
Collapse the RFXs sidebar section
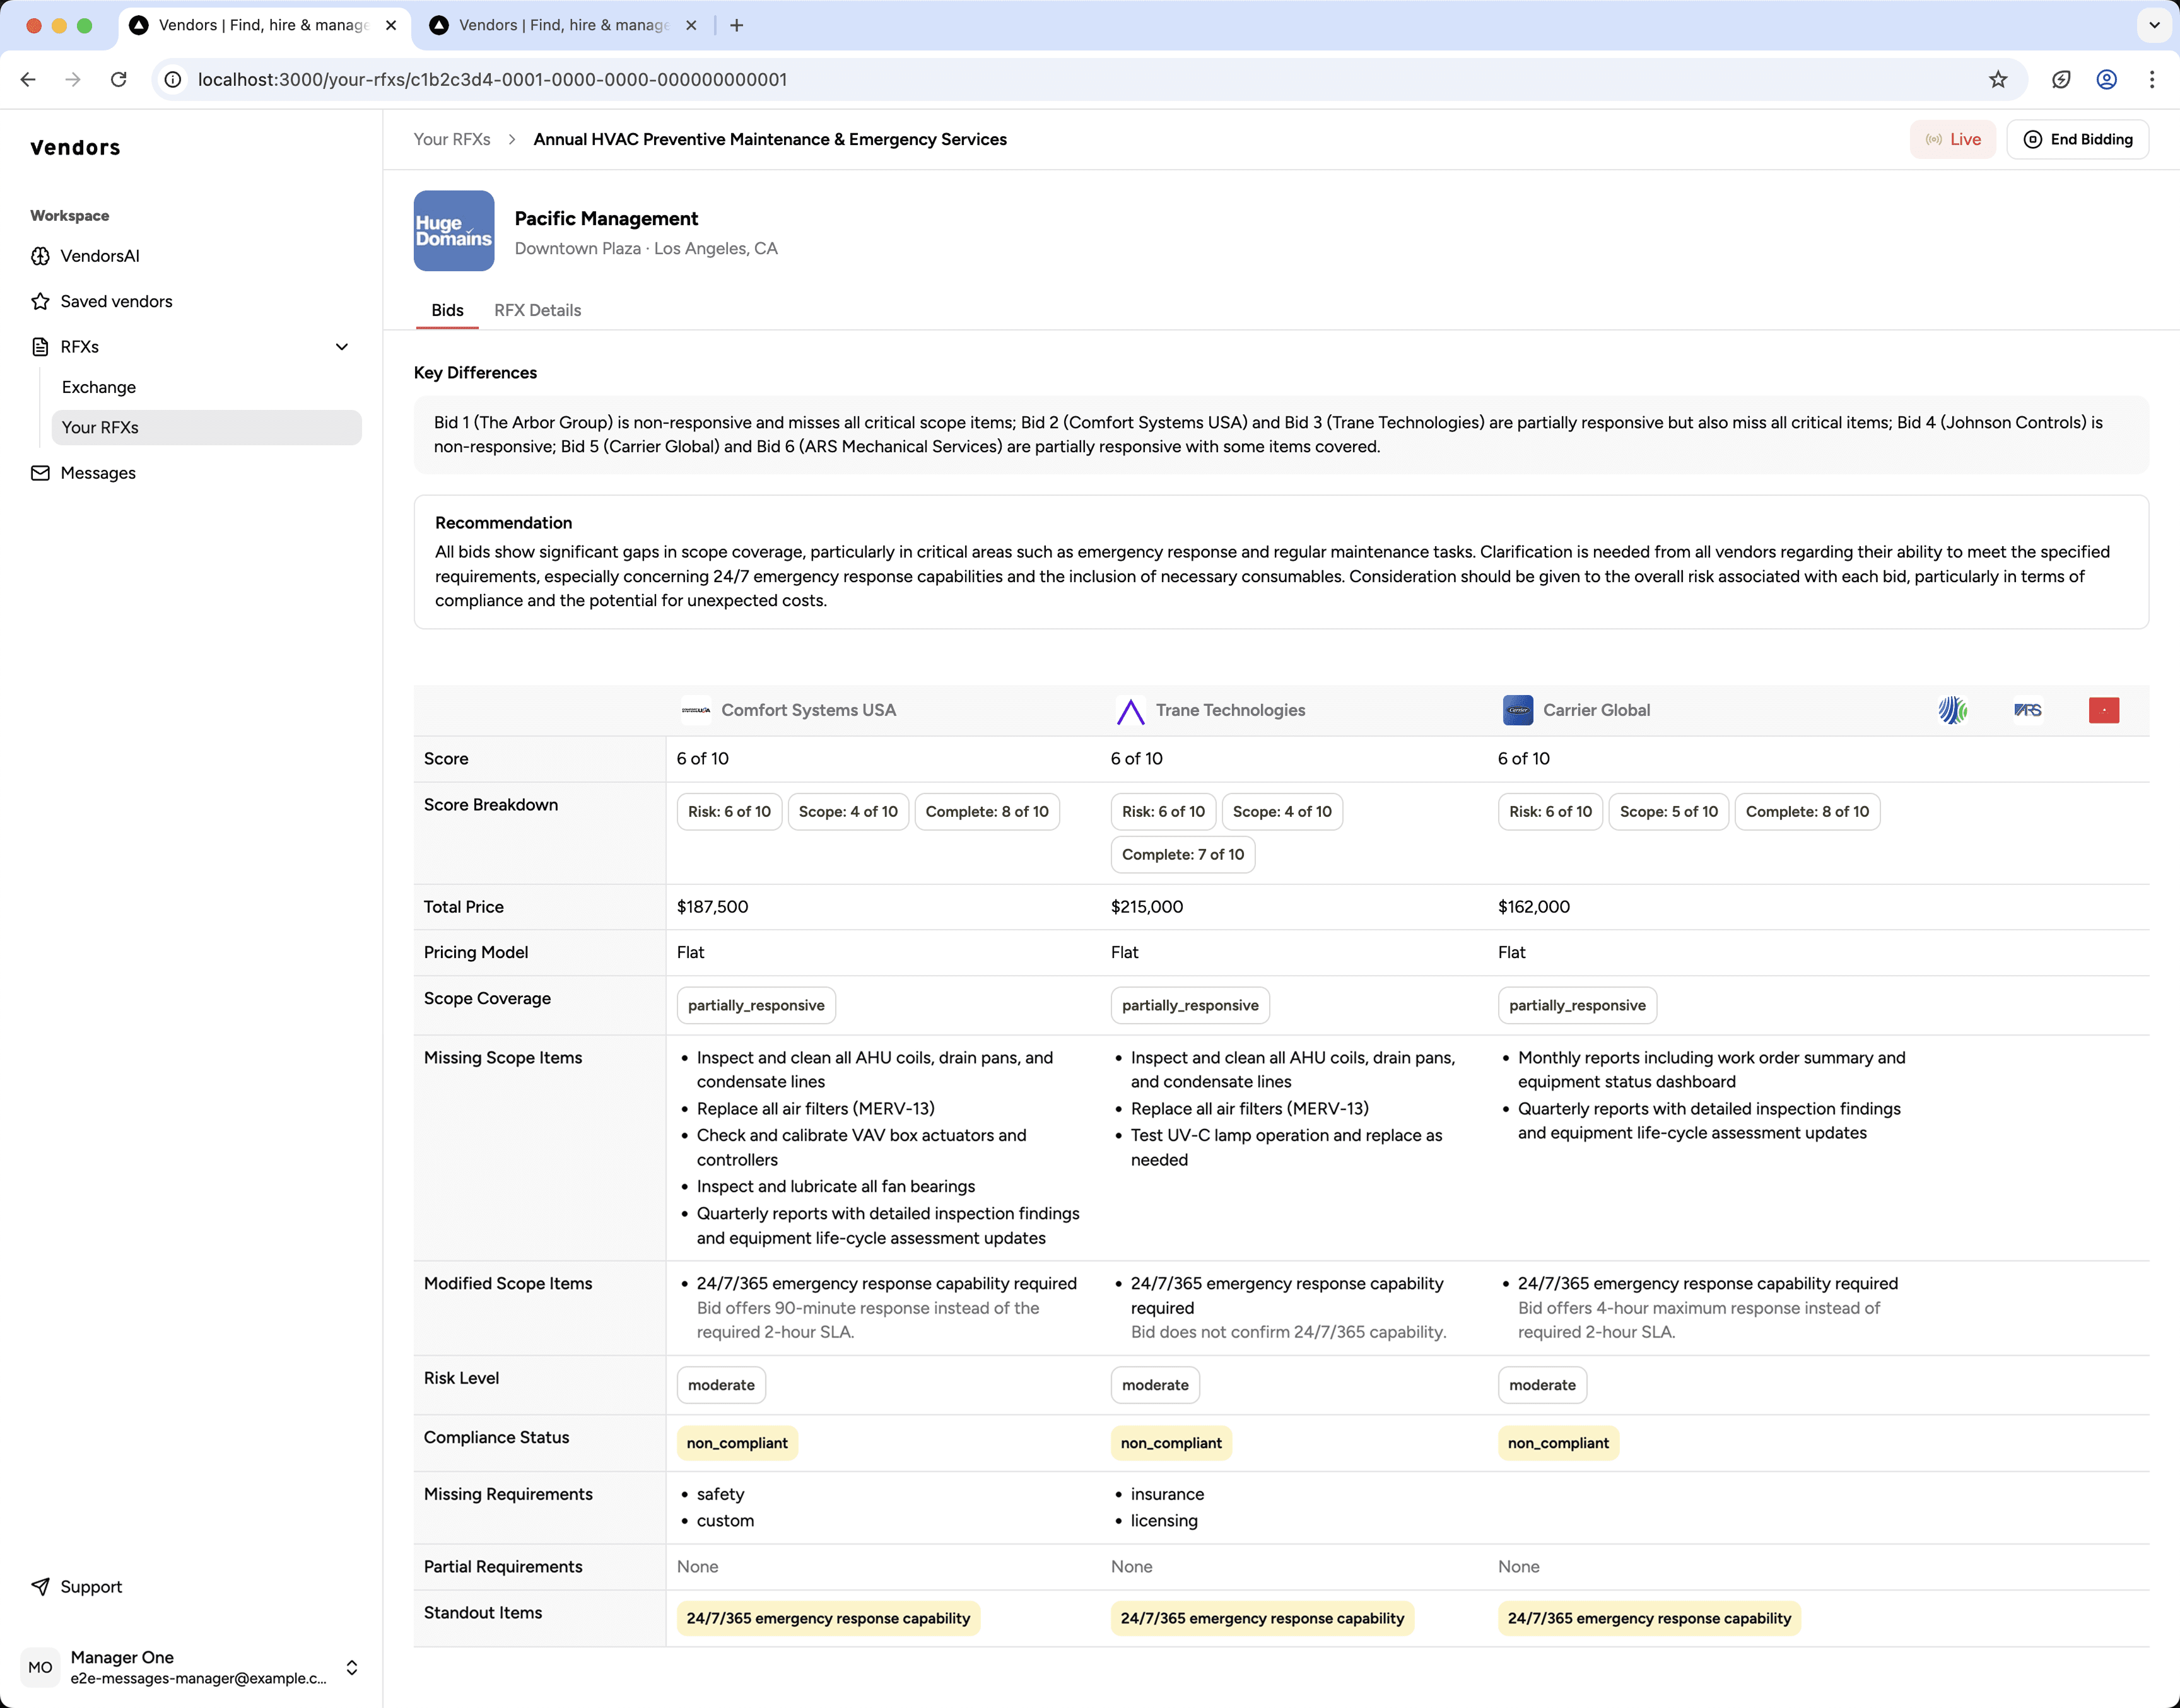coord(342,347)
